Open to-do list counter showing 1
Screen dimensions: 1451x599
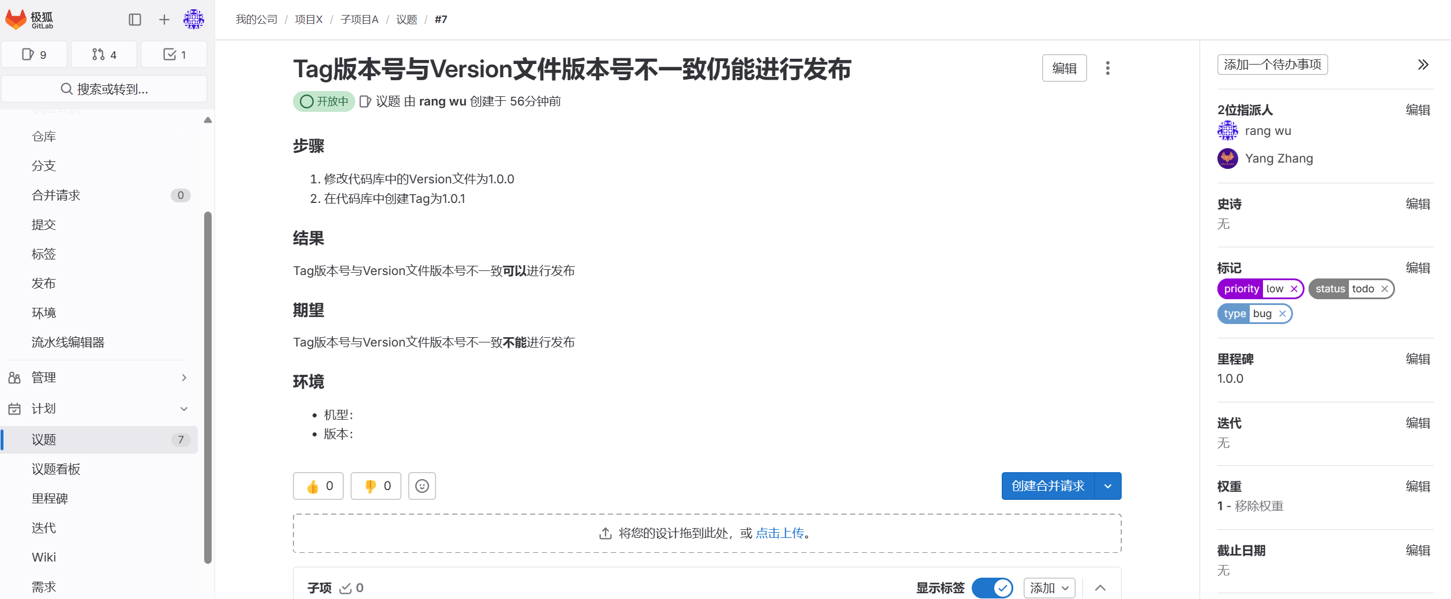(174, 55)
